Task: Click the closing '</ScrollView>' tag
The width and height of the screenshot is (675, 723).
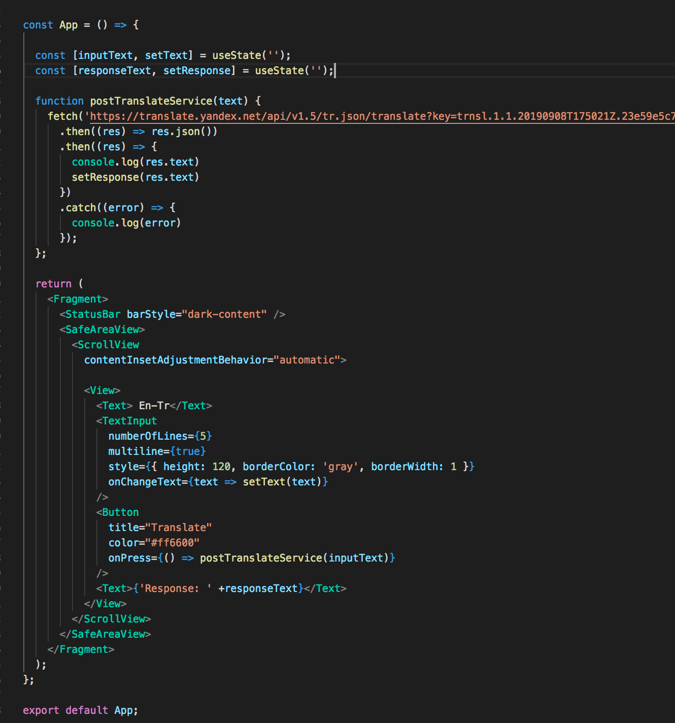Action: coord(111,619)
